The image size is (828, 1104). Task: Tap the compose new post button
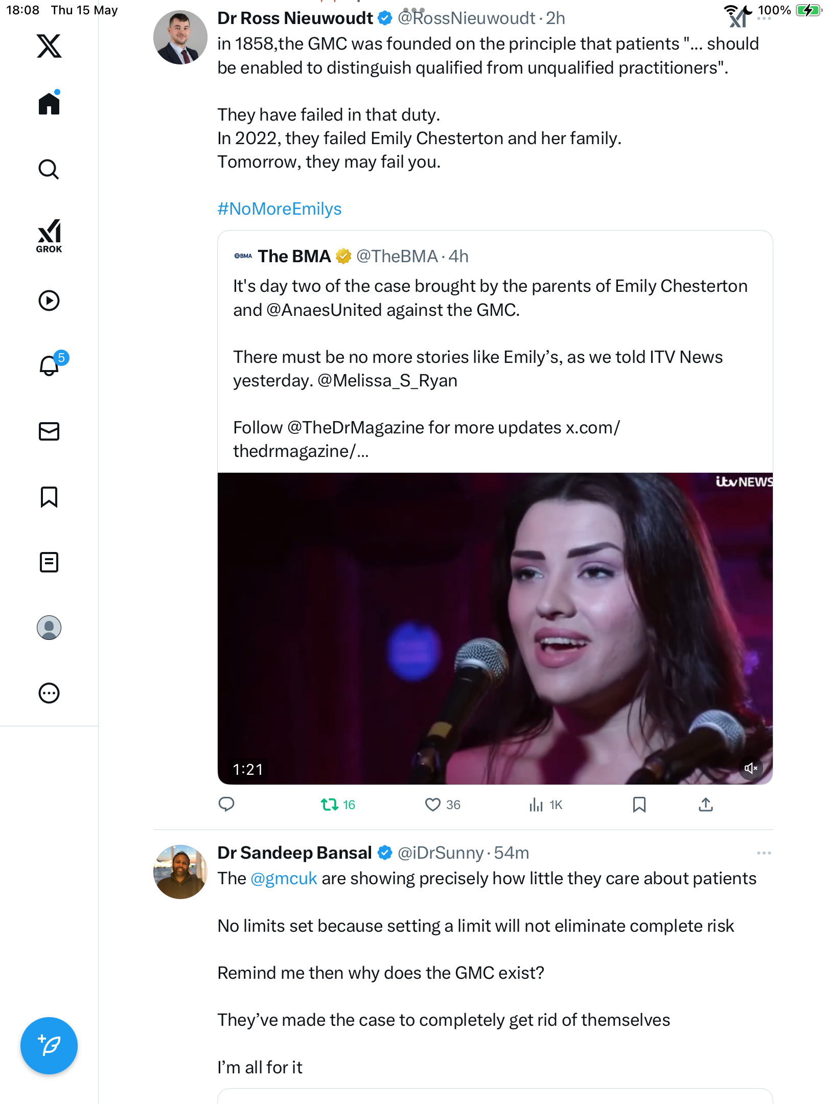pos(49,1046)
